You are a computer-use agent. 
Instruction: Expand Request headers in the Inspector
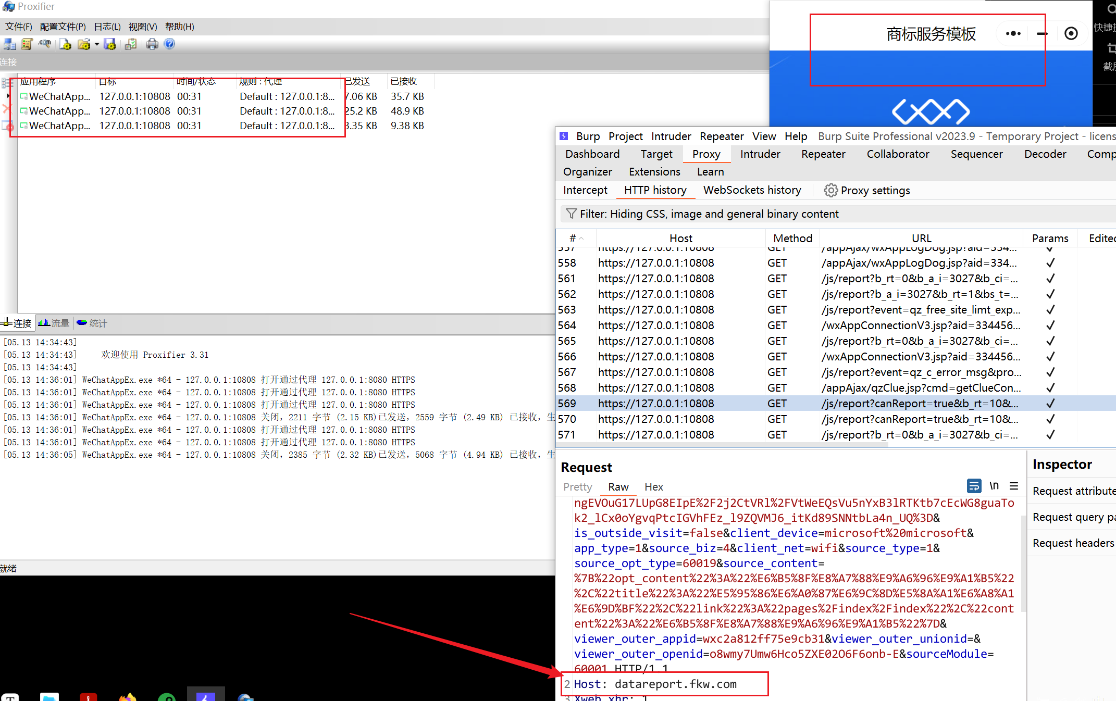pos(1072,543)
